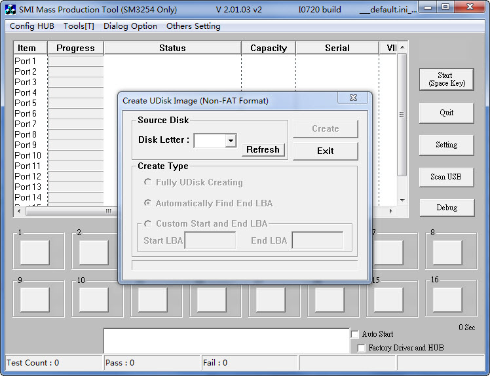The height and width of the screenshot is (376, 490).
Task: Open the Others Setting menu
Action: point(193,26)
